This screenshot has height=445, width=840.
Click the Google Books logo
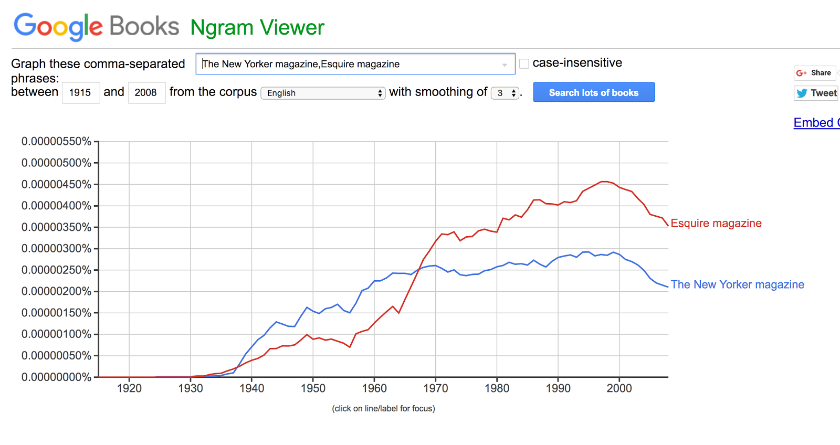[x=96, y=26]
